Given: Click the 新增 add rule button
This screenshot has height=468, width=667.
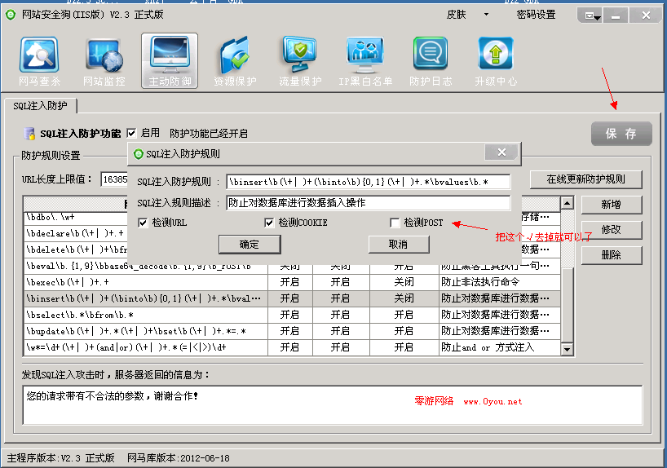Looking at the screenshot, I should click(x=611, y=205).
